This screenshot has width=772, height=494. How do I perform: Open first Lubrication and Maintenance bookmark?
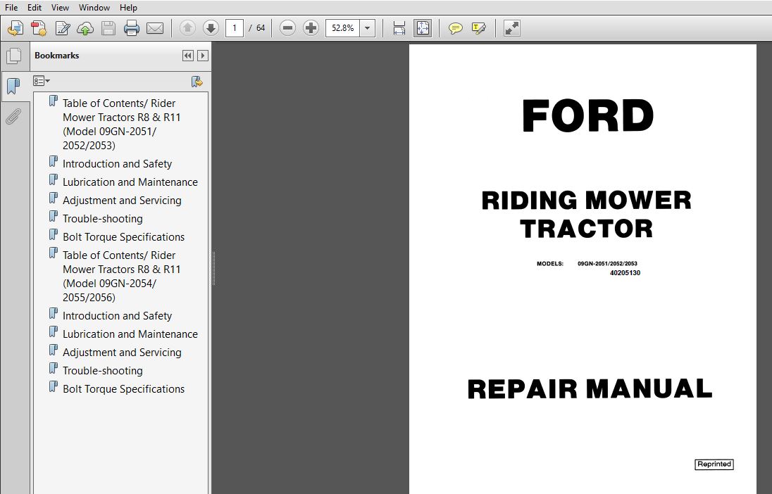tap(130, 182)
